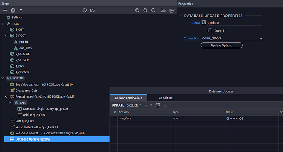Image resolution: width=283 pixels, height=152 pixels.
Task: Open the products table dropdown
Action: coord(134,105)
